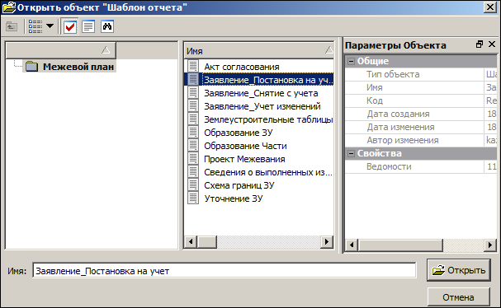Click the Открыть button
The width and height of the screenshot is (501, 308).
(x=459, y=270)
